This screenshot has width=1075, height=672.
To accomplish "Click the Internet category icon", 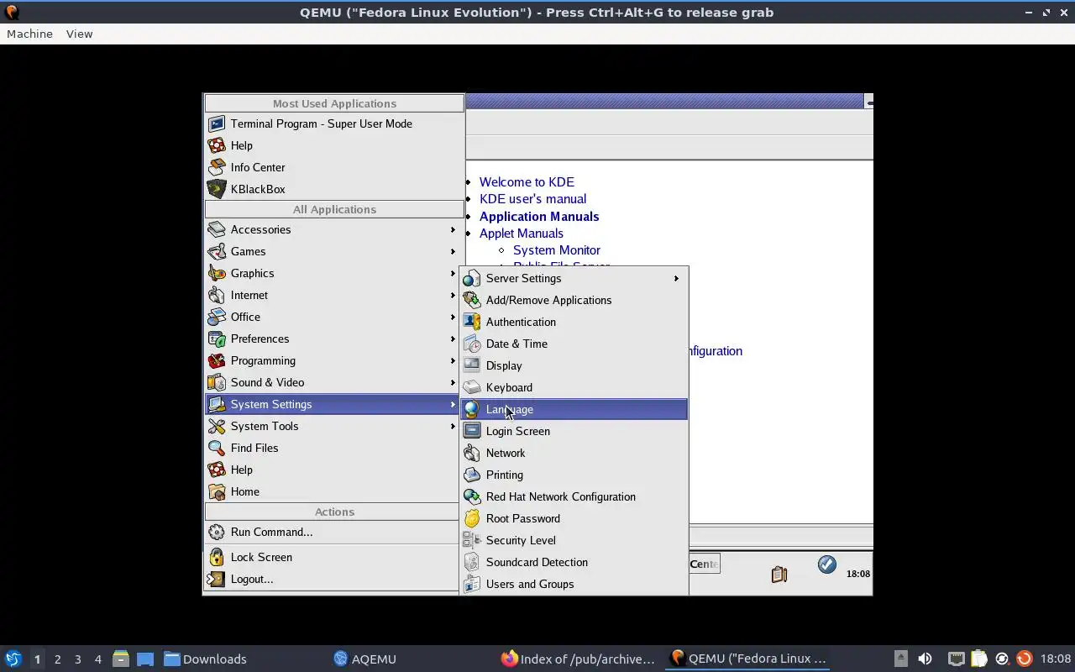I will pos(217,295).
